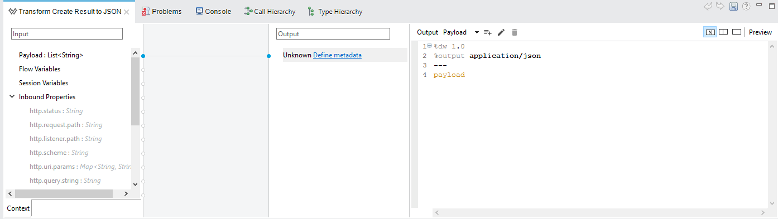Click the Payload input connector dot

143,56
